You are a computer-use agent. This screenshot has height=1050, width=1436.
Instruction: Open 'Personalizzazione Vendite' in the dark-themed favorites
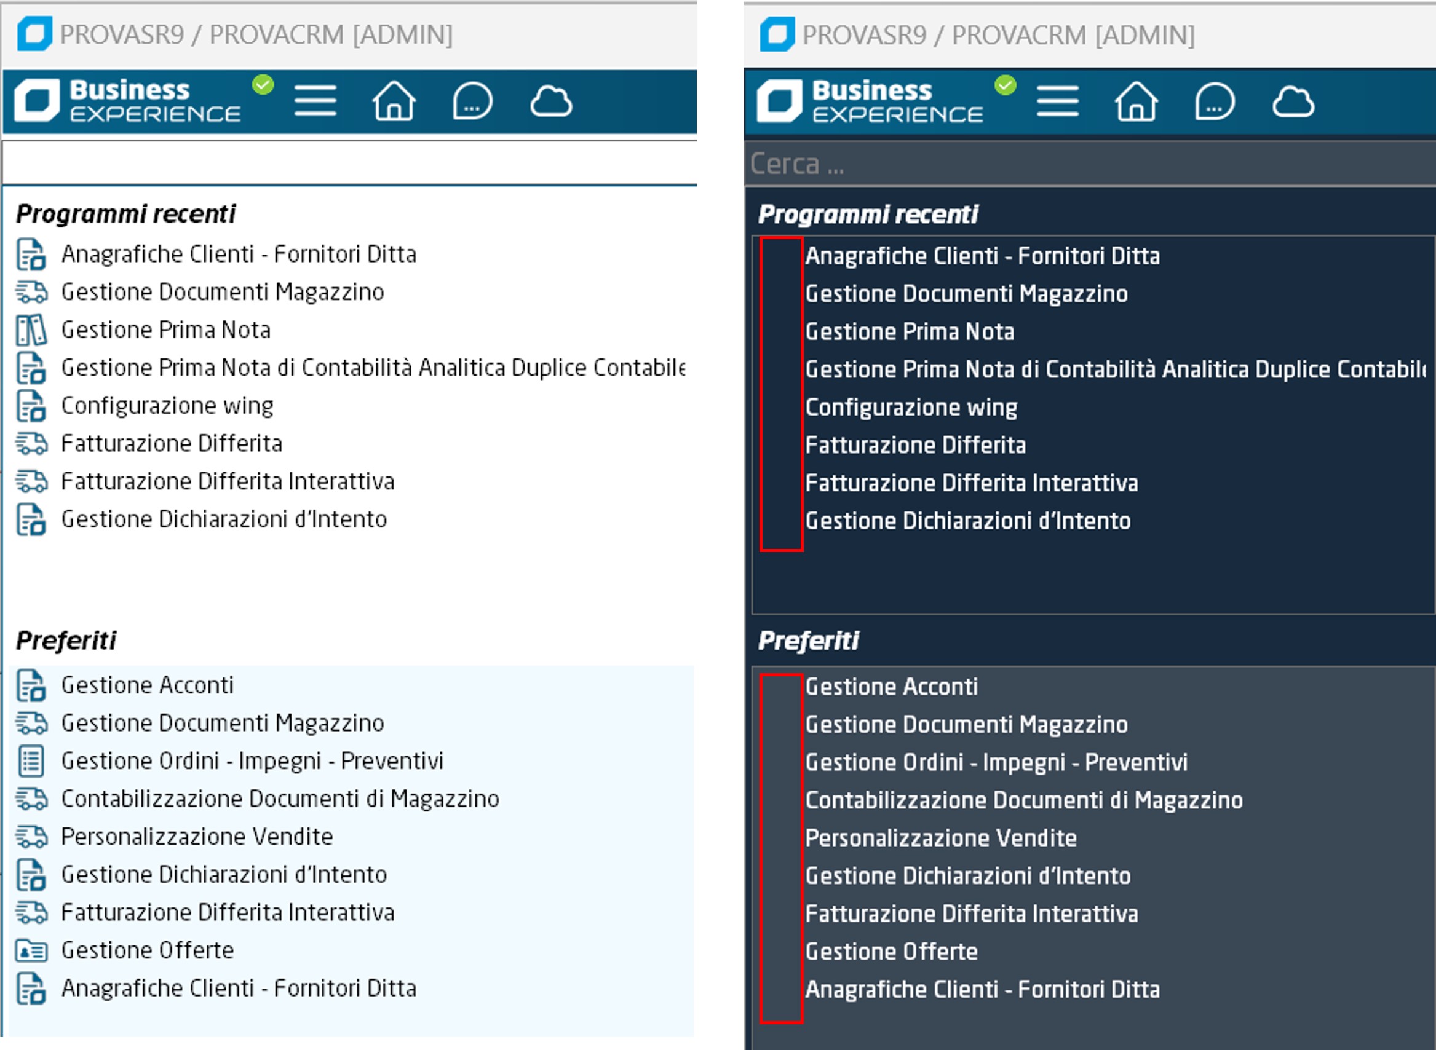click(x=941, y=839)
